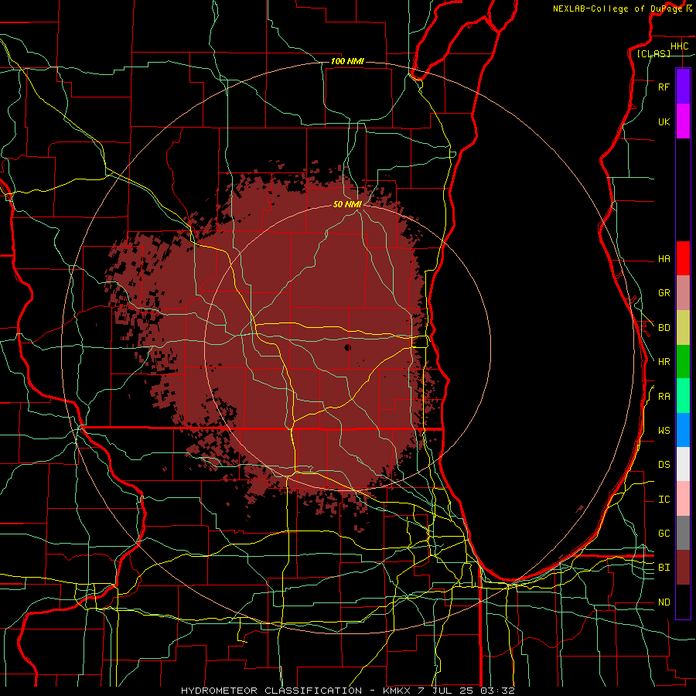
Task: Click the RF purple legend swatch
Action: coord(683,87)
